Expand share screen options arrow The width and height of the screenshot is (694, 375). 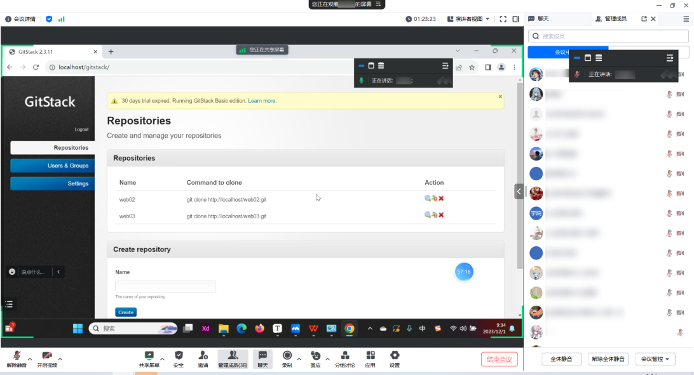click(x=163, y=359)
